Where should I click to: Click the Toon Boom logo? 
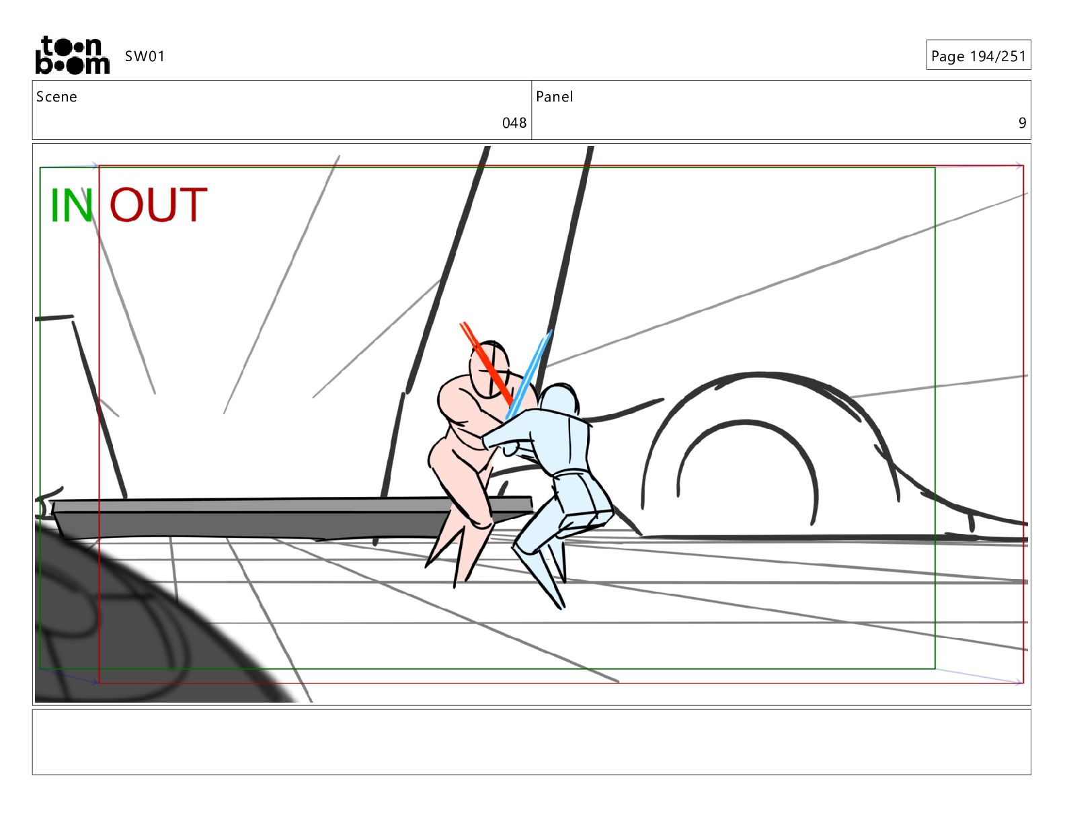point(72,55)
